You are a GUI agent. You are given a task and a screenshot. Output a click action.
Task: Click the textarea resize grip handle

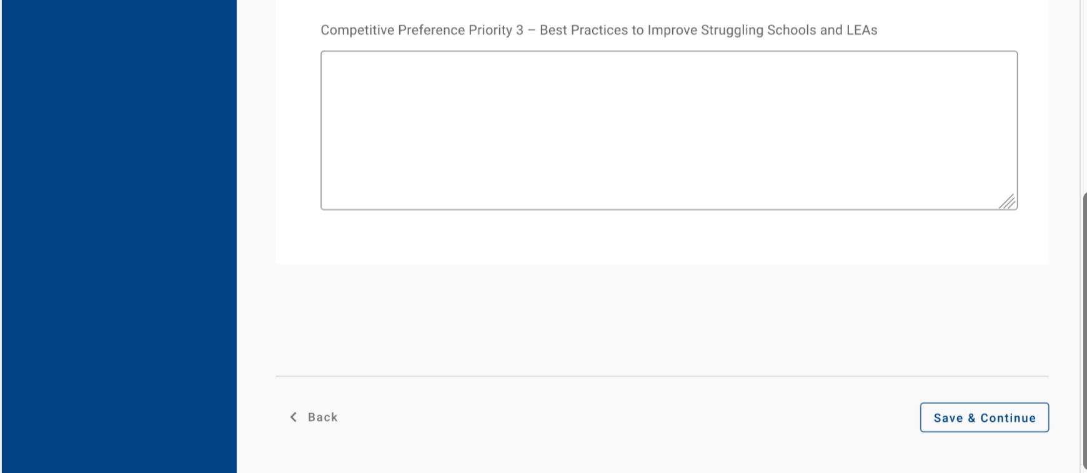(1007, 202)
